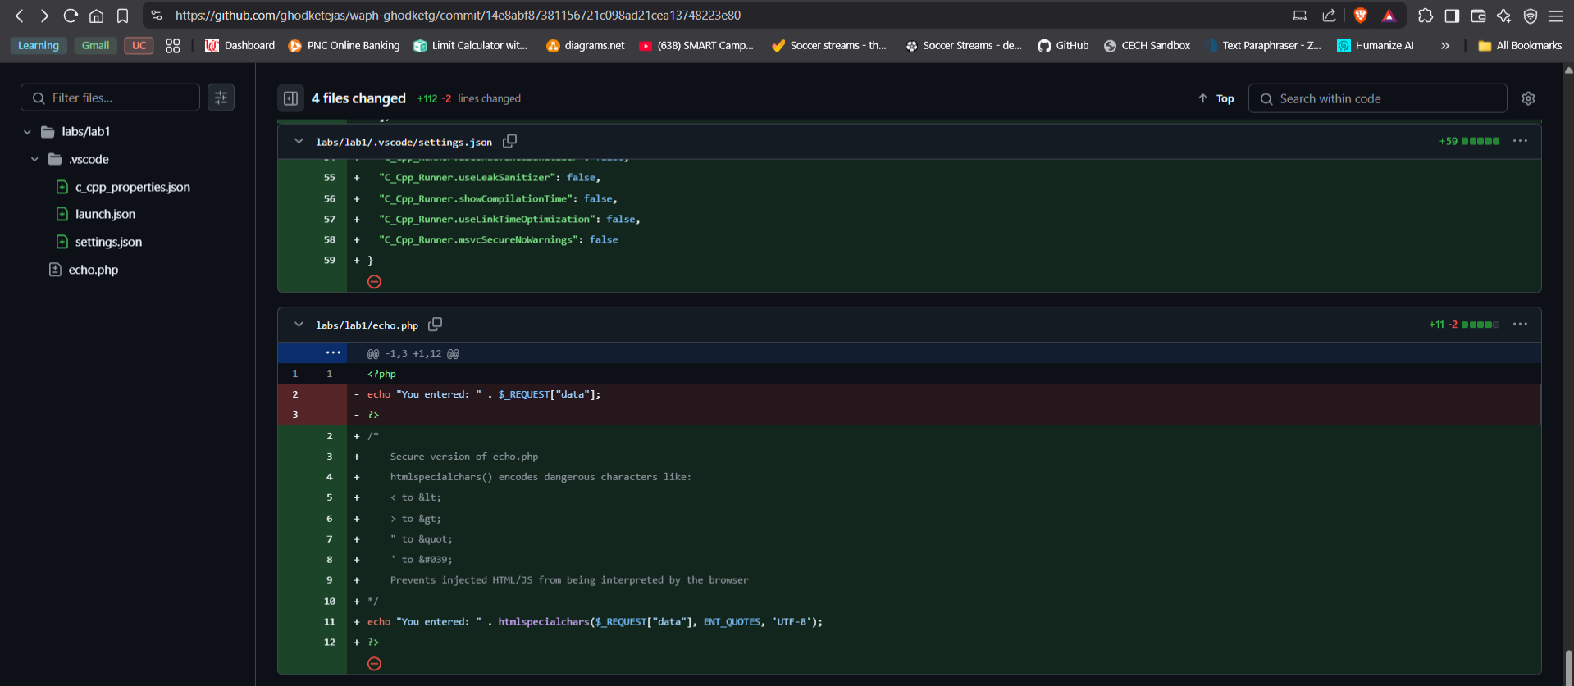Open the Brave Wallet icon
Image resolution: width=1574 pixels, height=686 pixels.
1478,16
